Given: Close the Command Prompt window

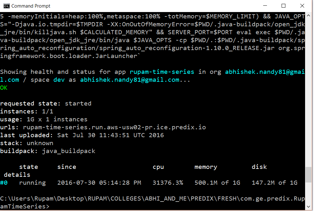Looking at the screenshot, I should click(x=302, y=6).
